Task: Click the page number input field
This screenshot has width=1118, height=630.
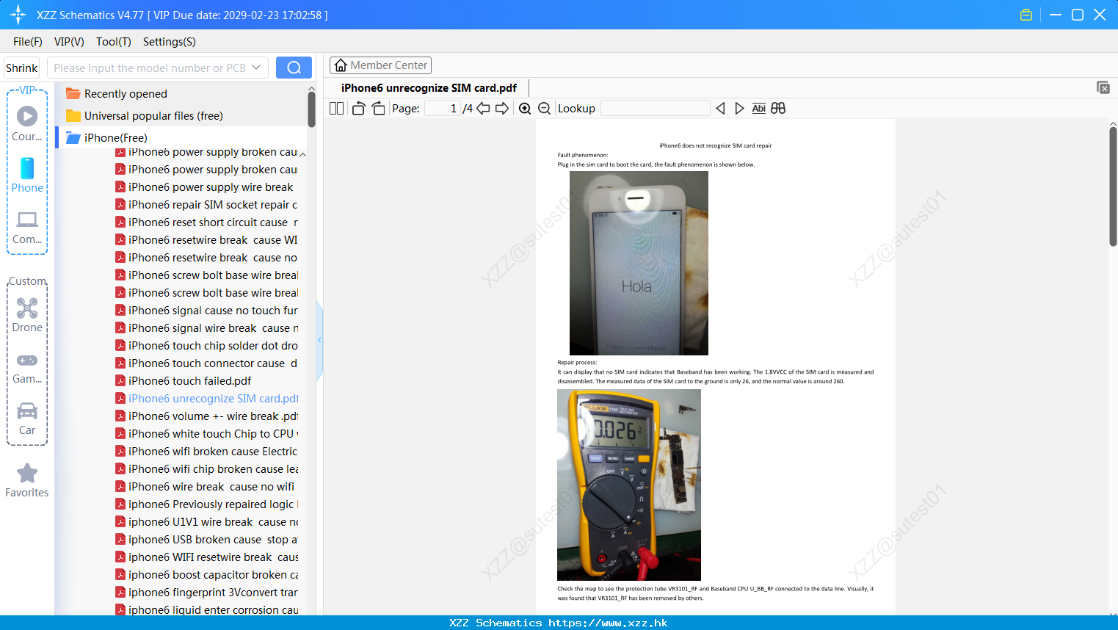Action: pyautogui.click(x=443, y=108)
